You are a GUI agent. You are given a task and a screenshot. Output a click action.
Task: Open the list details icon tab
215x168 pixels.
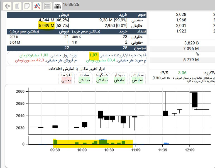[x=47, y=5]
